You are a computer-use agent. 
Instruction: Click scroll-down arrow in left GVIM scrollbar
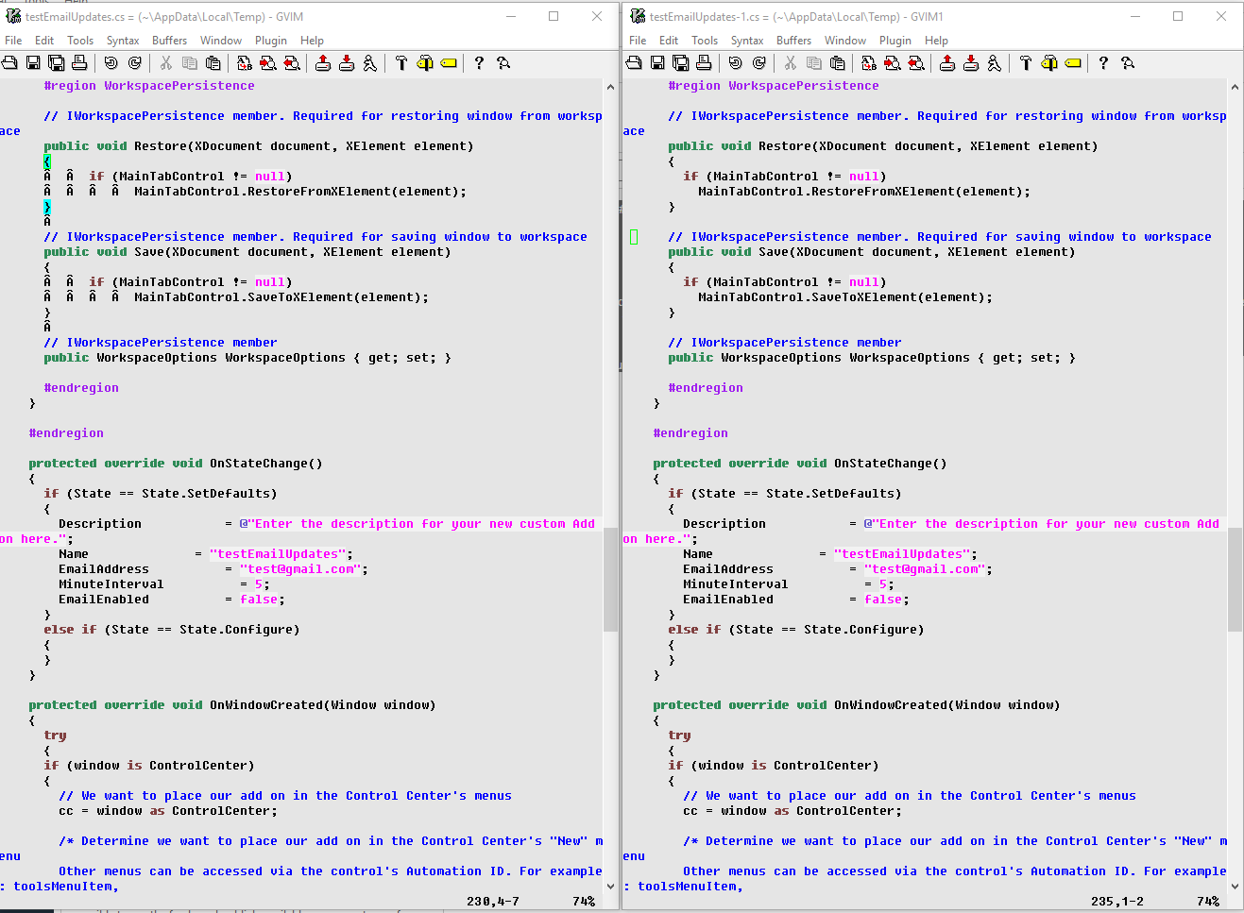[610, 886]
